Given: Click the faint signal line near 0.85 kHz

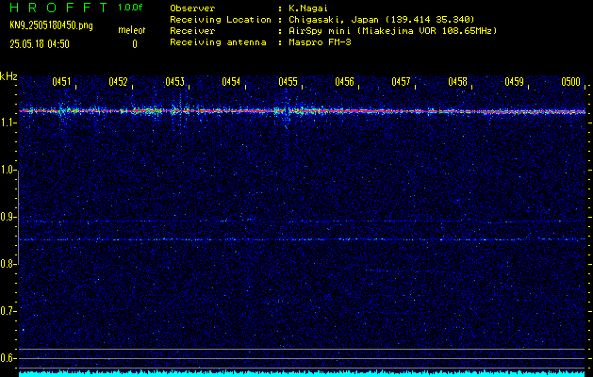Looking at the screenshot, I should point(303,239).
